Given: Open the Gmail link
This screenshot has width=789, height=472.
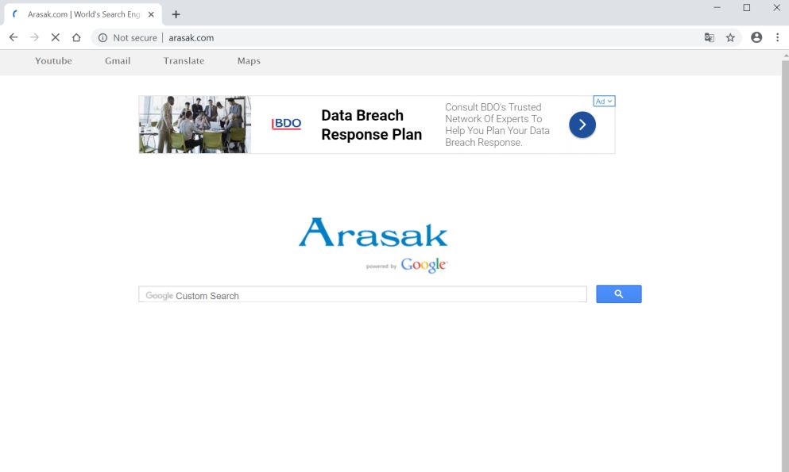Looking at the screenshot, I should point(118,61).
